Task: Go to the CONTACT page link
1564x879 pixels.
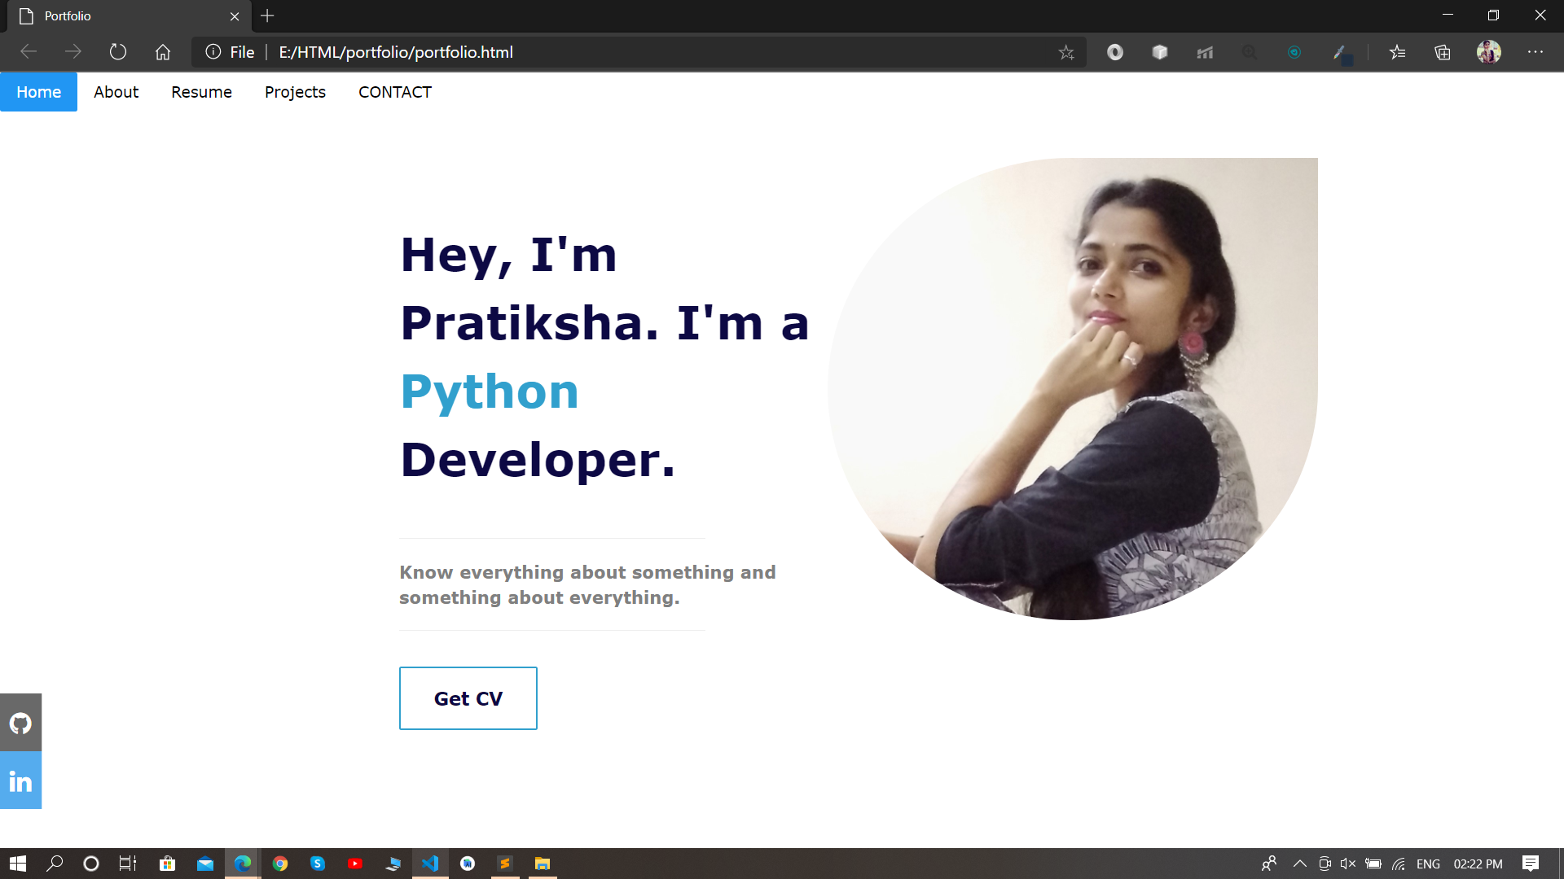Action: [395, 92]
